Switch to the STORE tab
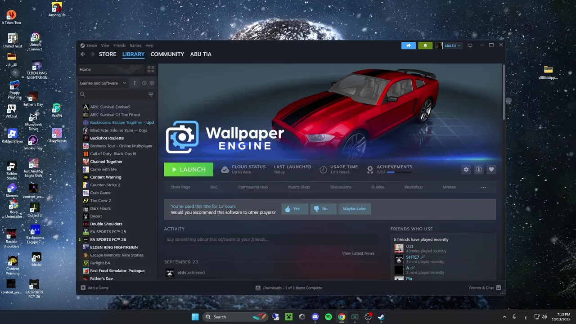The width and height of the screenshot is (576, 324). point(108,54)
